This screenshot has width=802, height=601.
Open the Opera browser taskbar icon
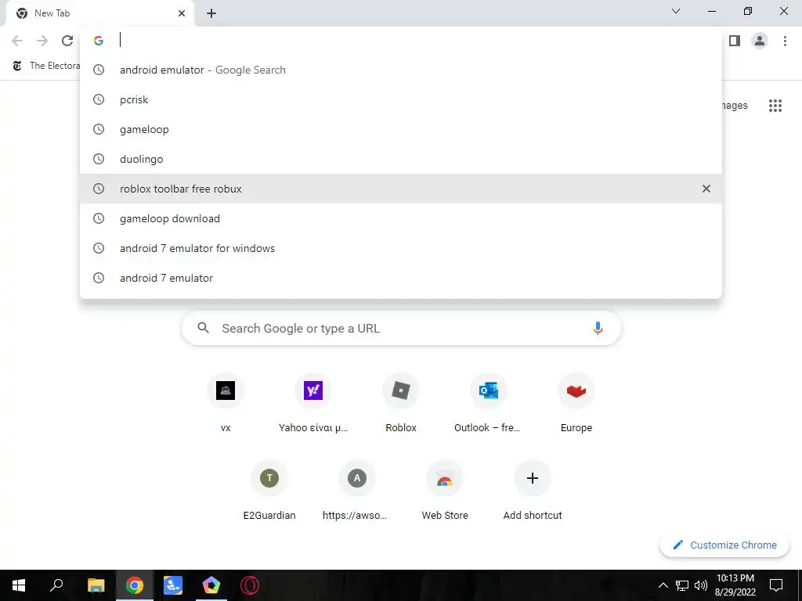coord(250,585)
